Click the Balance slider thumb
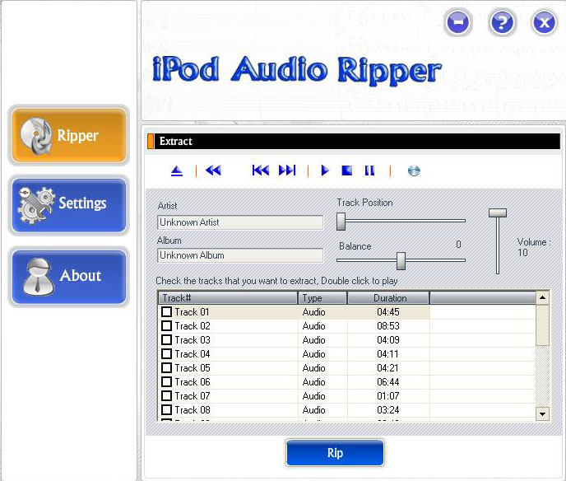This screenshot has width=566, height=481. [401, 261]
